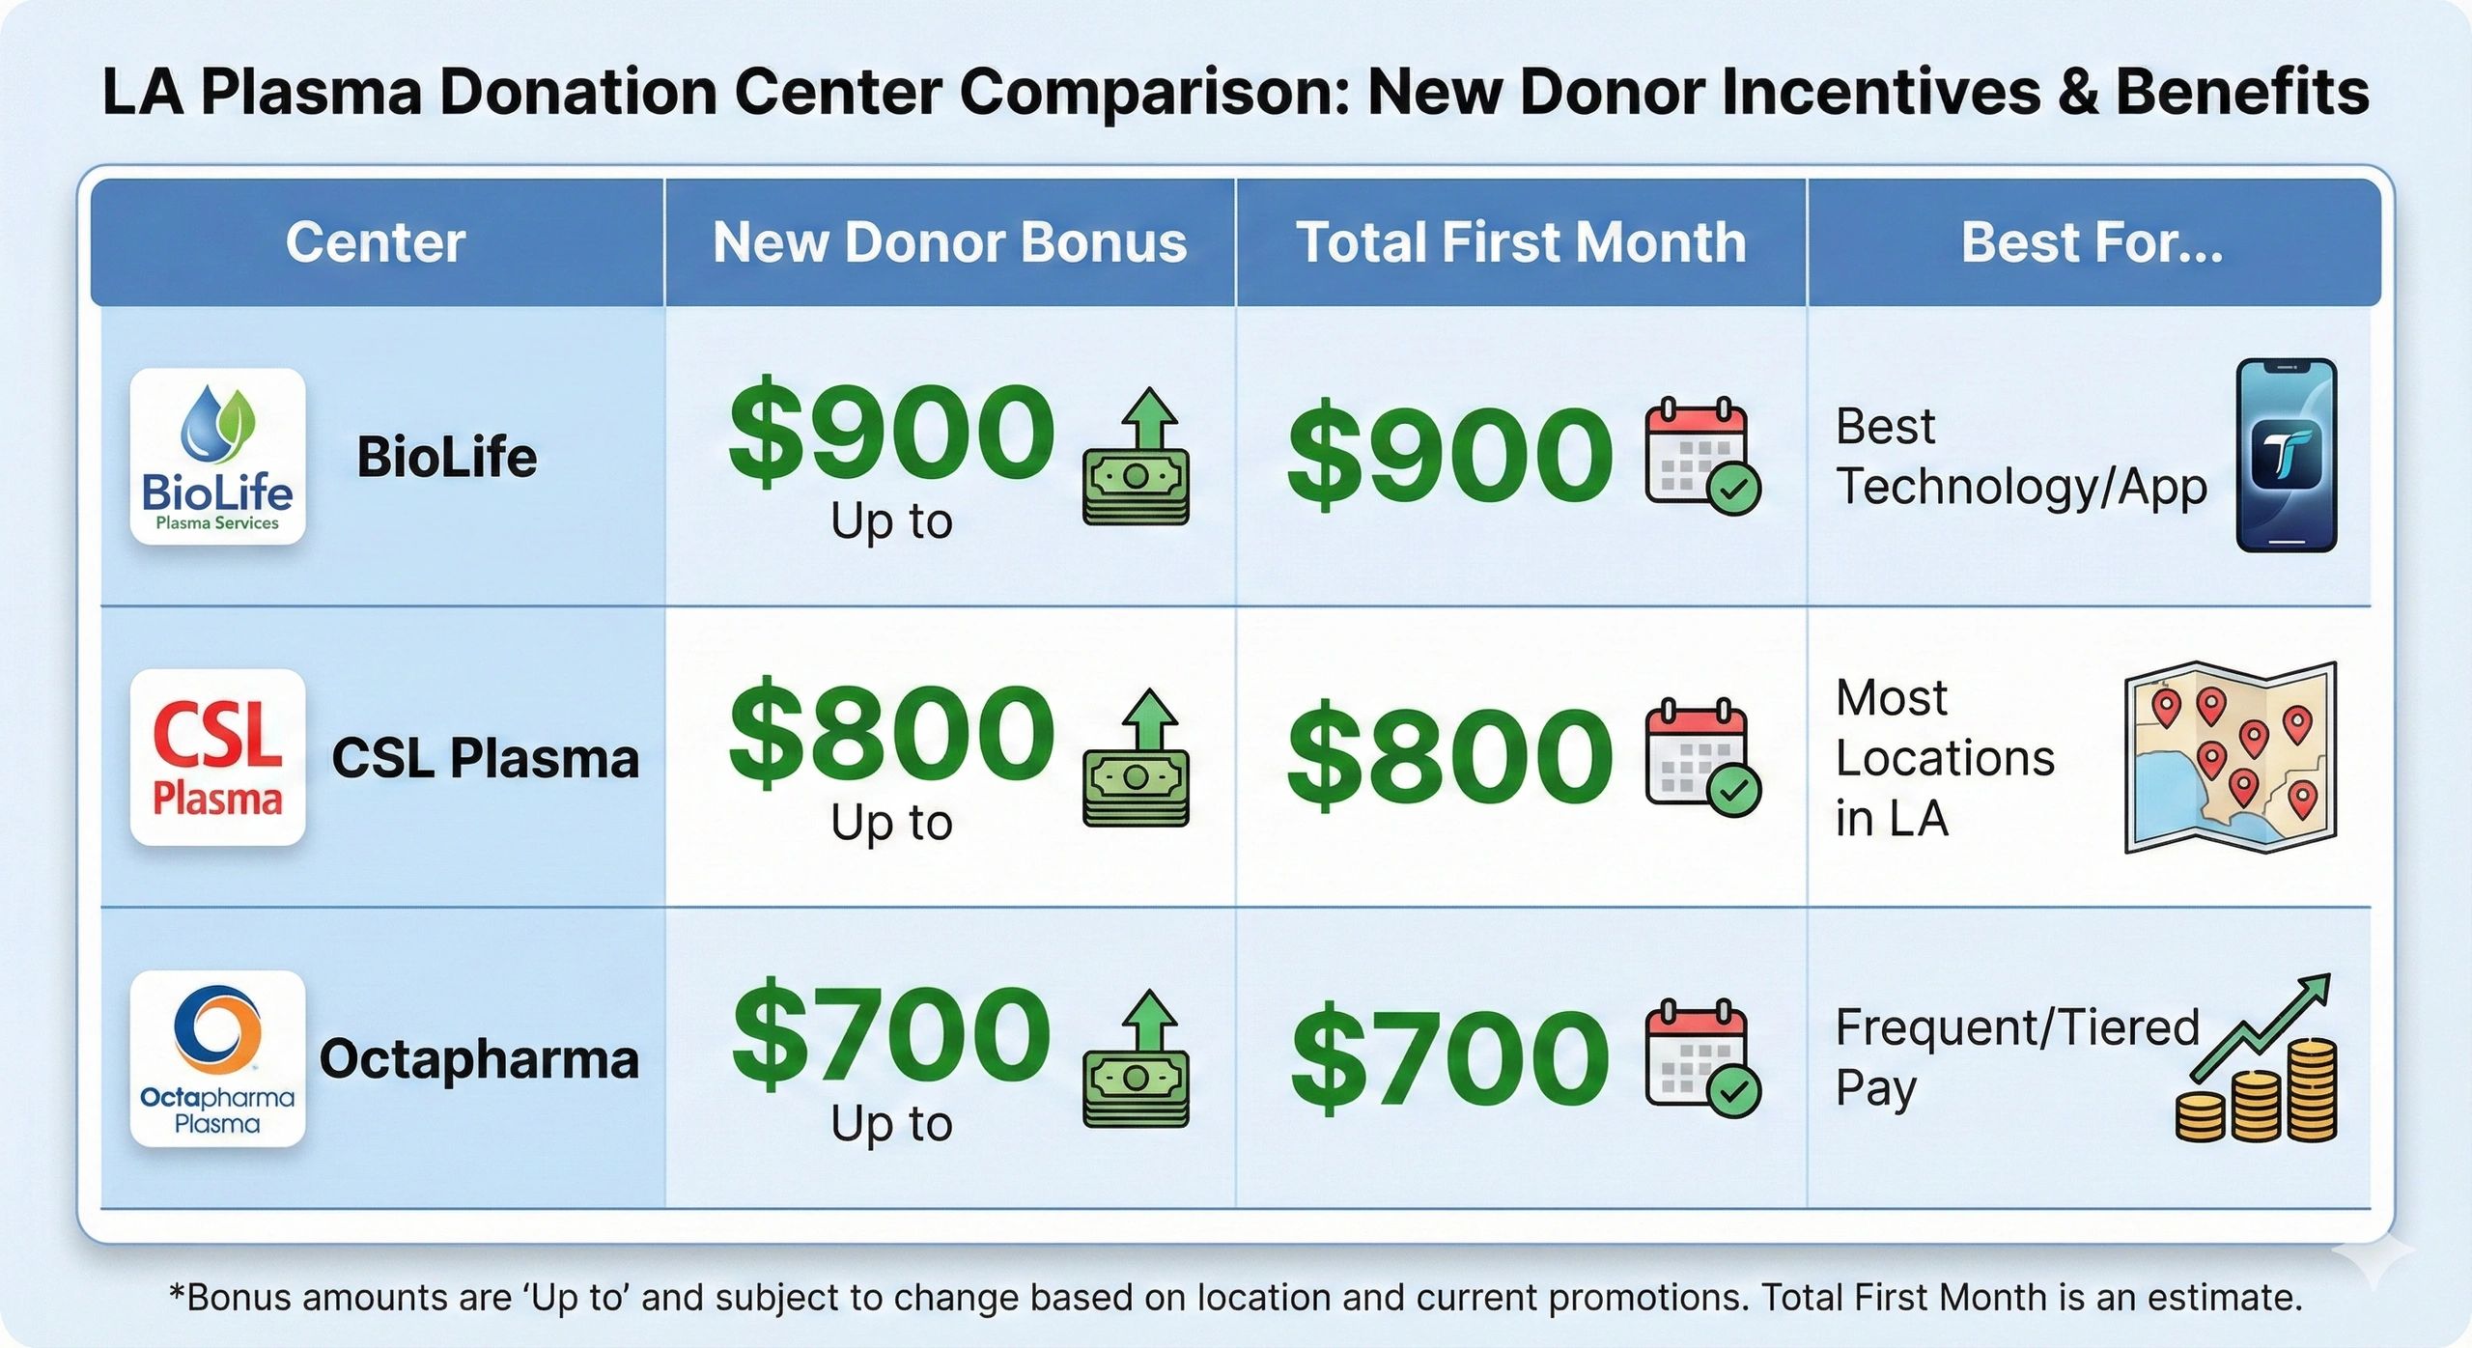
Task: Click the LA map with location pins
Action: click(x=2231, y=757)
